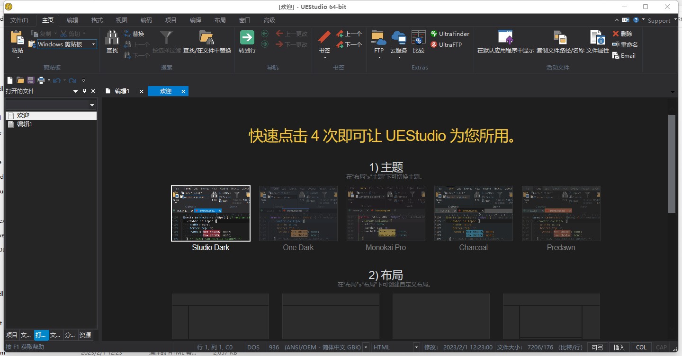
Task: Switch to the 布局 ribbon tab
Action: 220,20
